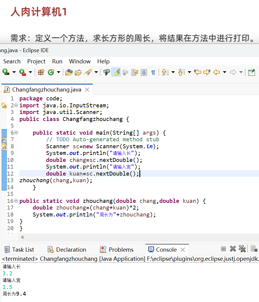Viewport: 259px width, 302px height.
Task: Toggle Show Whitespace Characters pilcrow icon
Action: coord(153,72)
